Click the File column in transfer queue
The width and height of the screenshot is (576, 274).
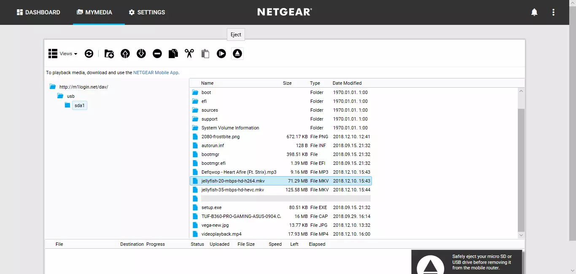59,244
